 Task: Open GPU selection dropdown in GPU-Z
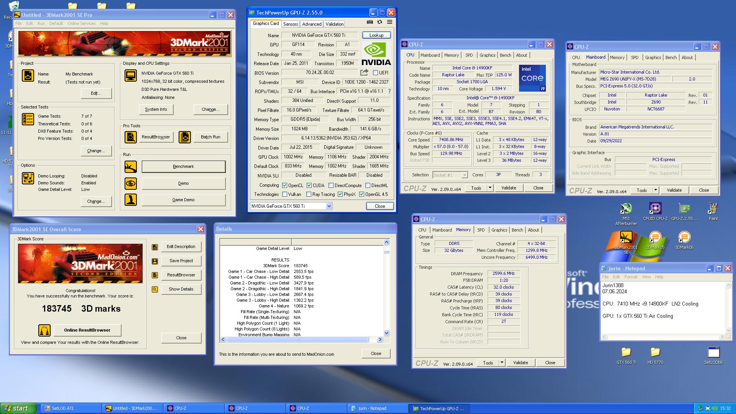329,206
